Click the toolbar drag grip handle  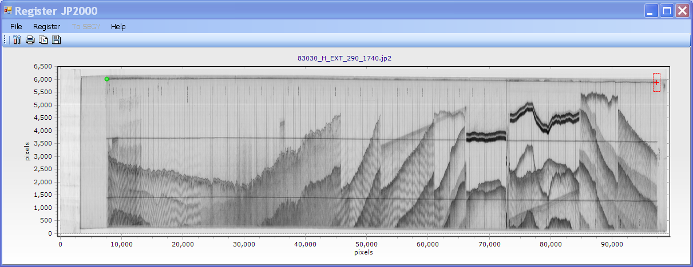[5, 40]
